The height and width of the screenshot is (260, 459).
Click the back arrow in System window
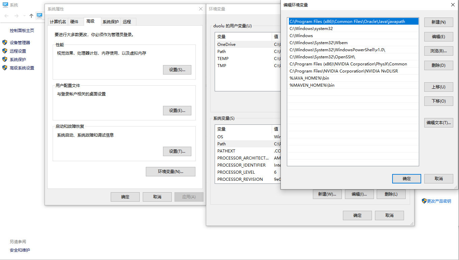(x=7, y=16)
